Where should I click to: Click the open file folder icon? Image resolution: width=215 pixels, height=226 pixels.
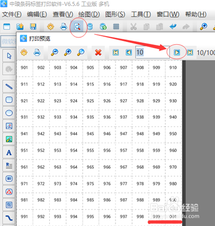click(20, 27)
